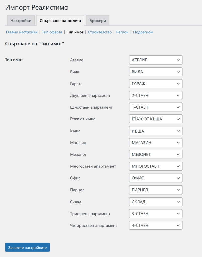The image size is (202, 257).
Task: Navigate to the Подрегион section link
Action: point(143,32)
